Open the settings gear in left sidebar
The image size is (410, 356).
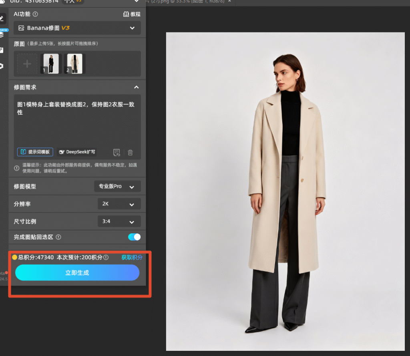(x=2, y=66)
